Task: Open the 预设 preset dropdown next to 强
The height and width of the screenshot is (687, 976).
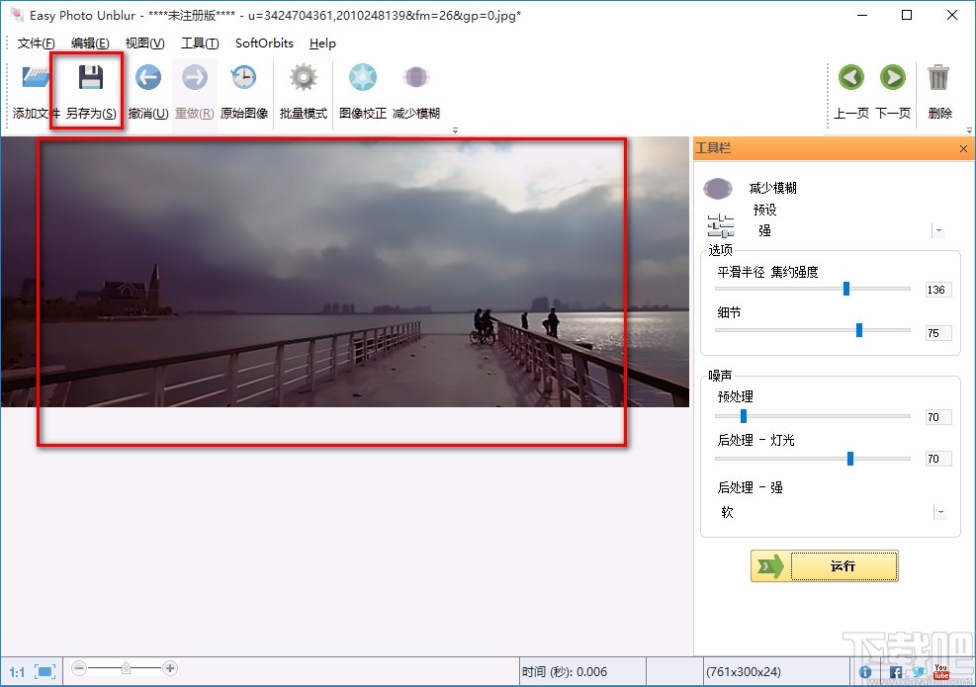Action: [937, 229]
